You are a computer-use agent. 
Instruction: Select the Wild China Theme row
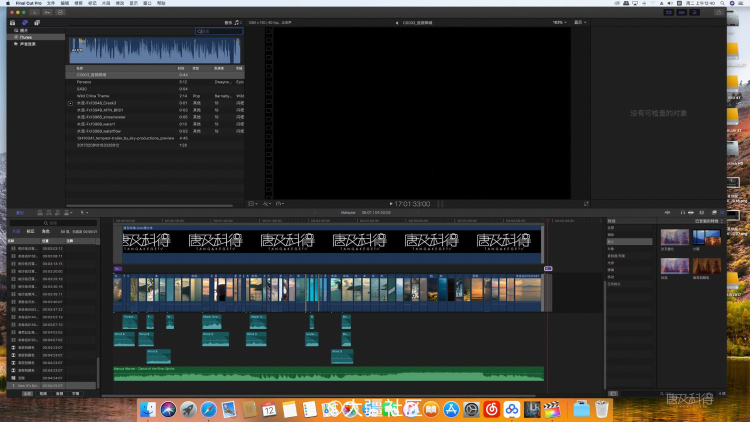(155, 96)
